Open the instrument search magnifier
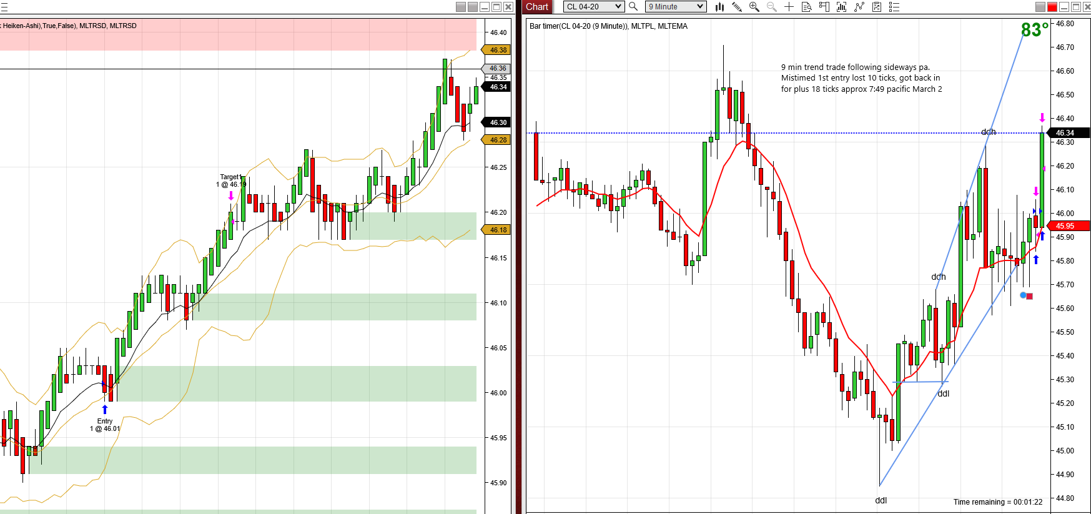 tap(633, 6)
